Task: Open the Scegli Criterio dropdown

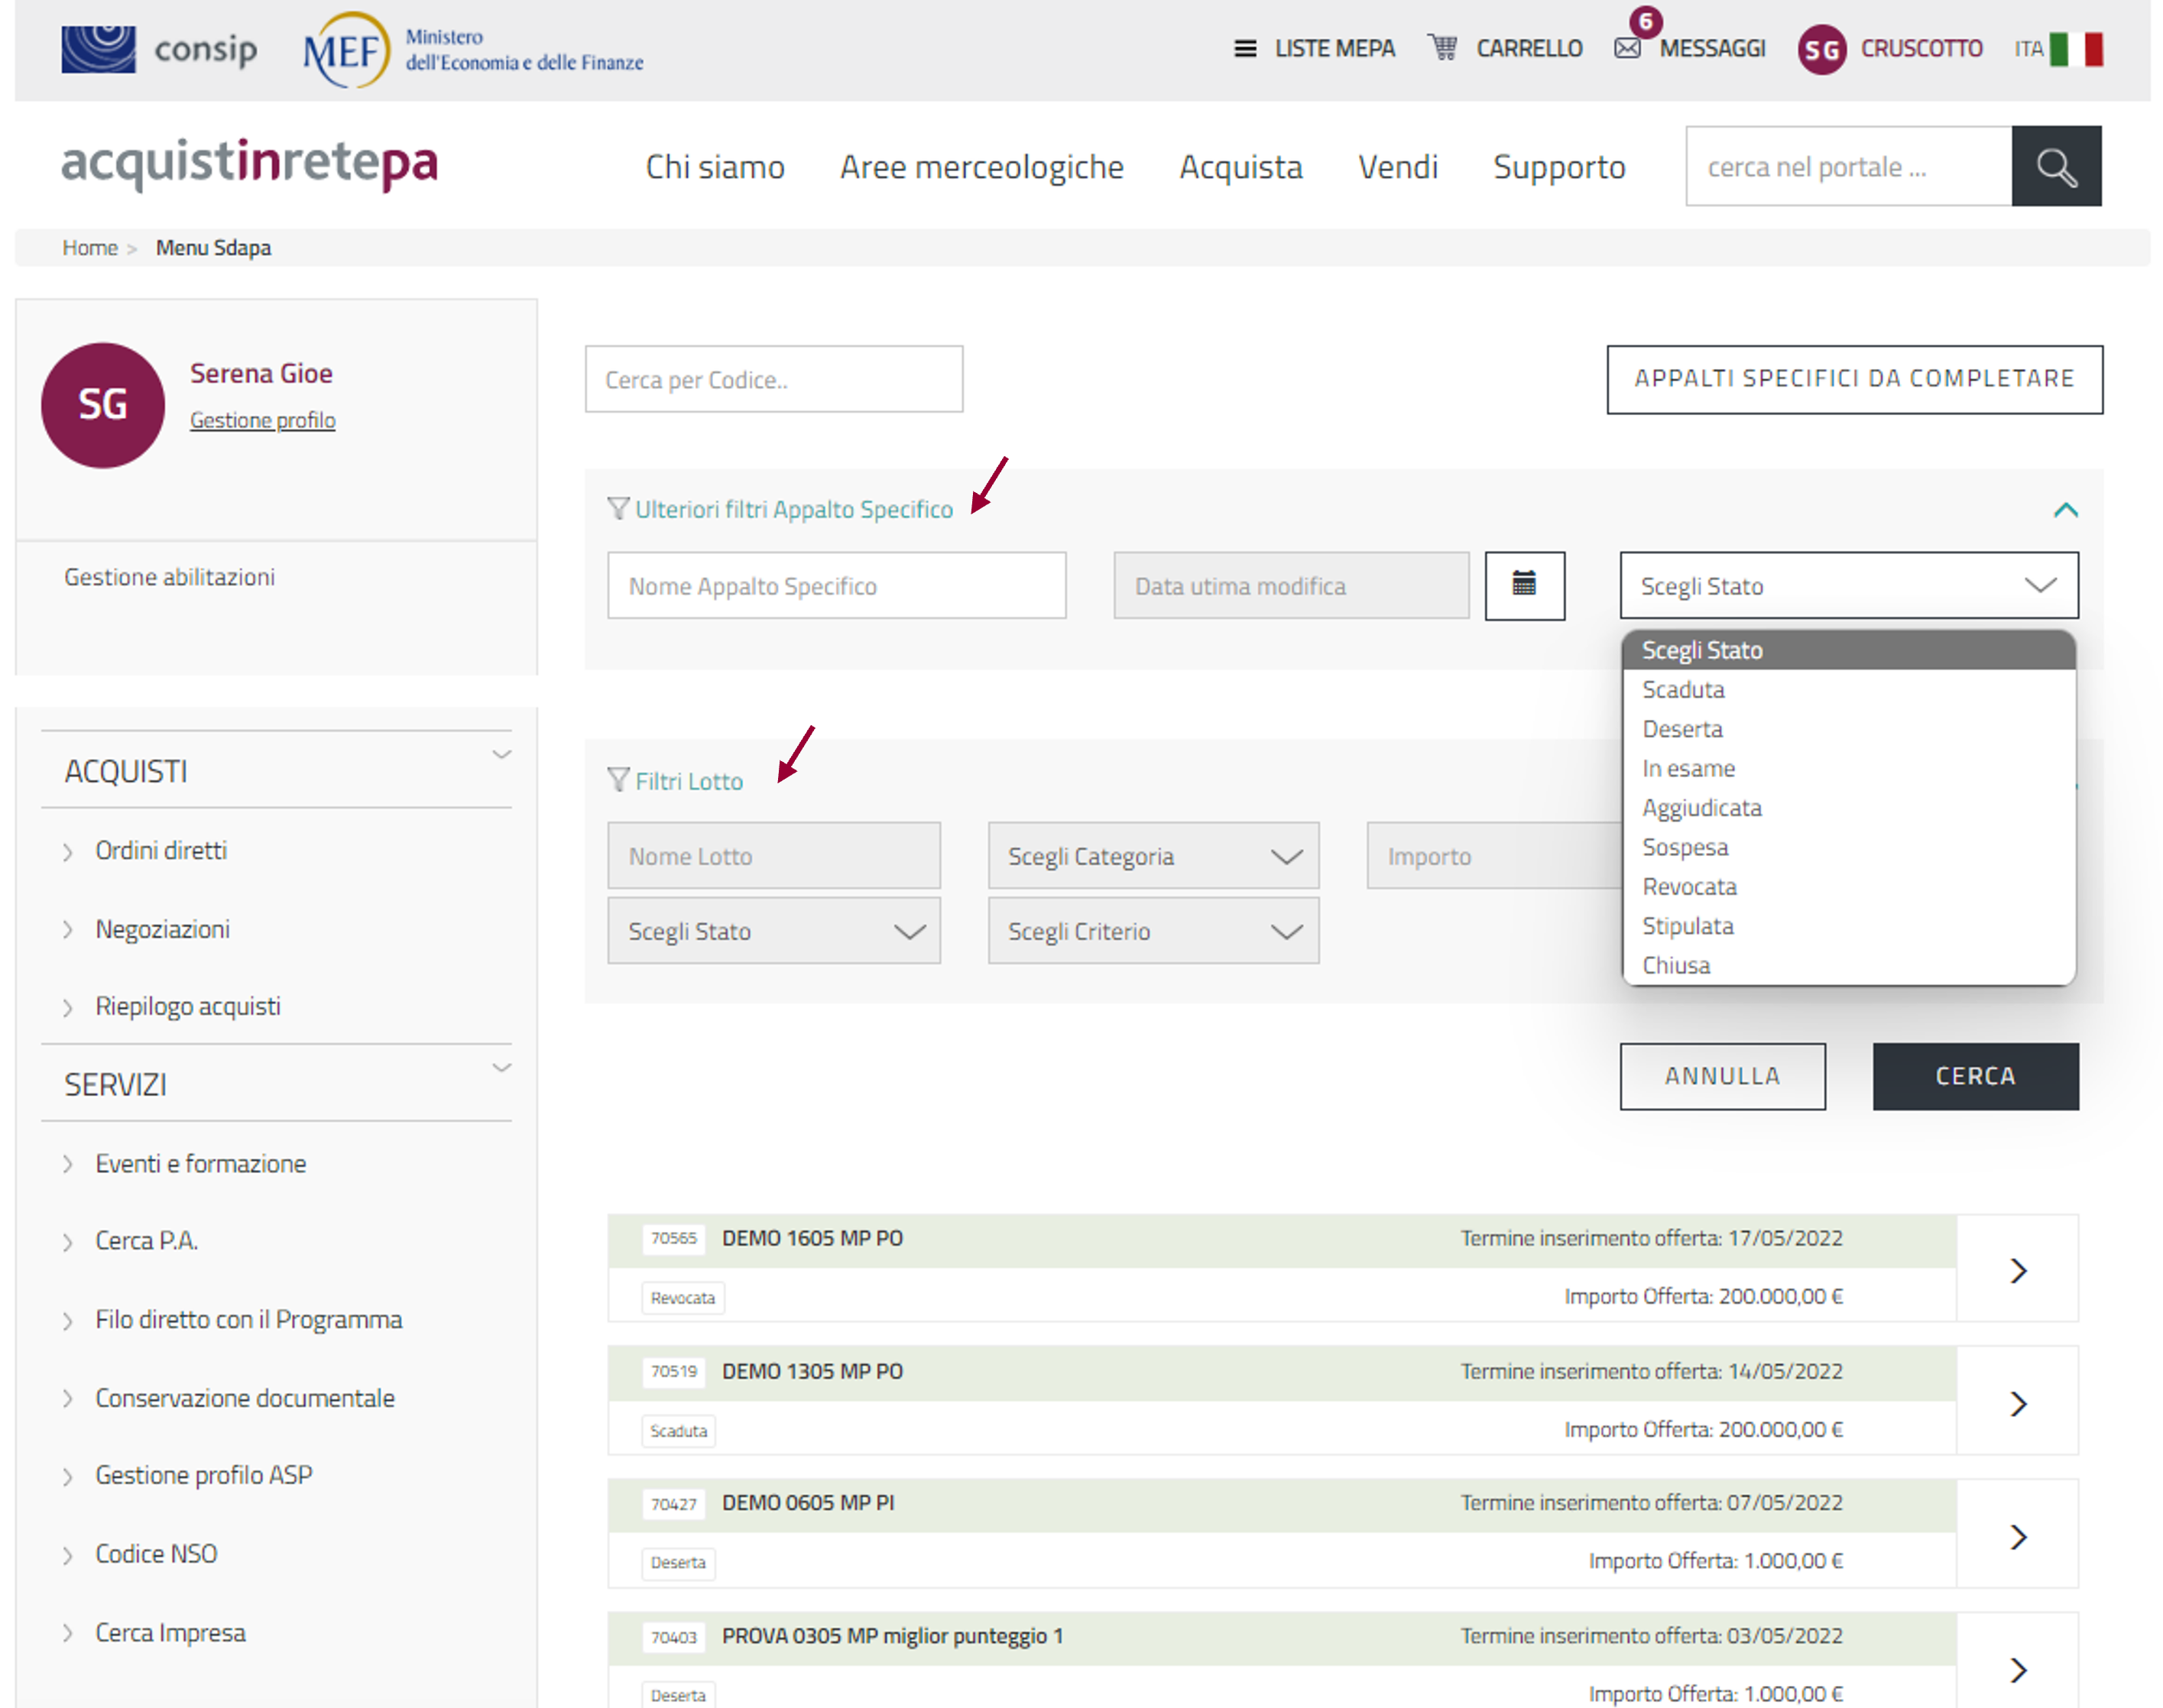Action: tap(1153, 931)
